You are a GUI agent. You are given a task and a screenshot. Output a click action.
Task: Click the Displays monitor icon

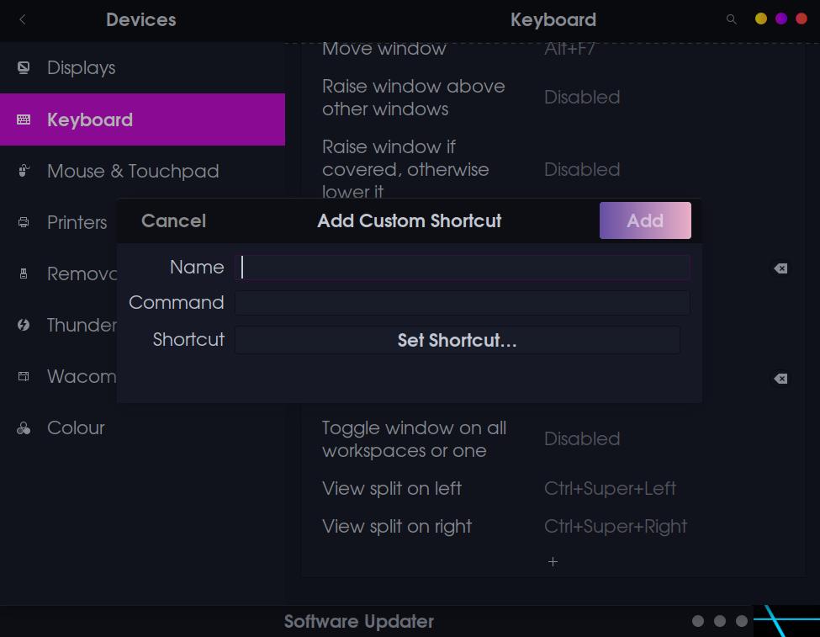(x=24, y=67)
